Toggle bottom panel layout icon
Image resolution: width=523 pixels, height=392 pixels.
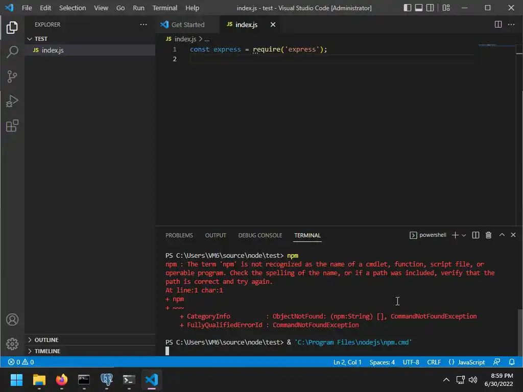point(419,8)
